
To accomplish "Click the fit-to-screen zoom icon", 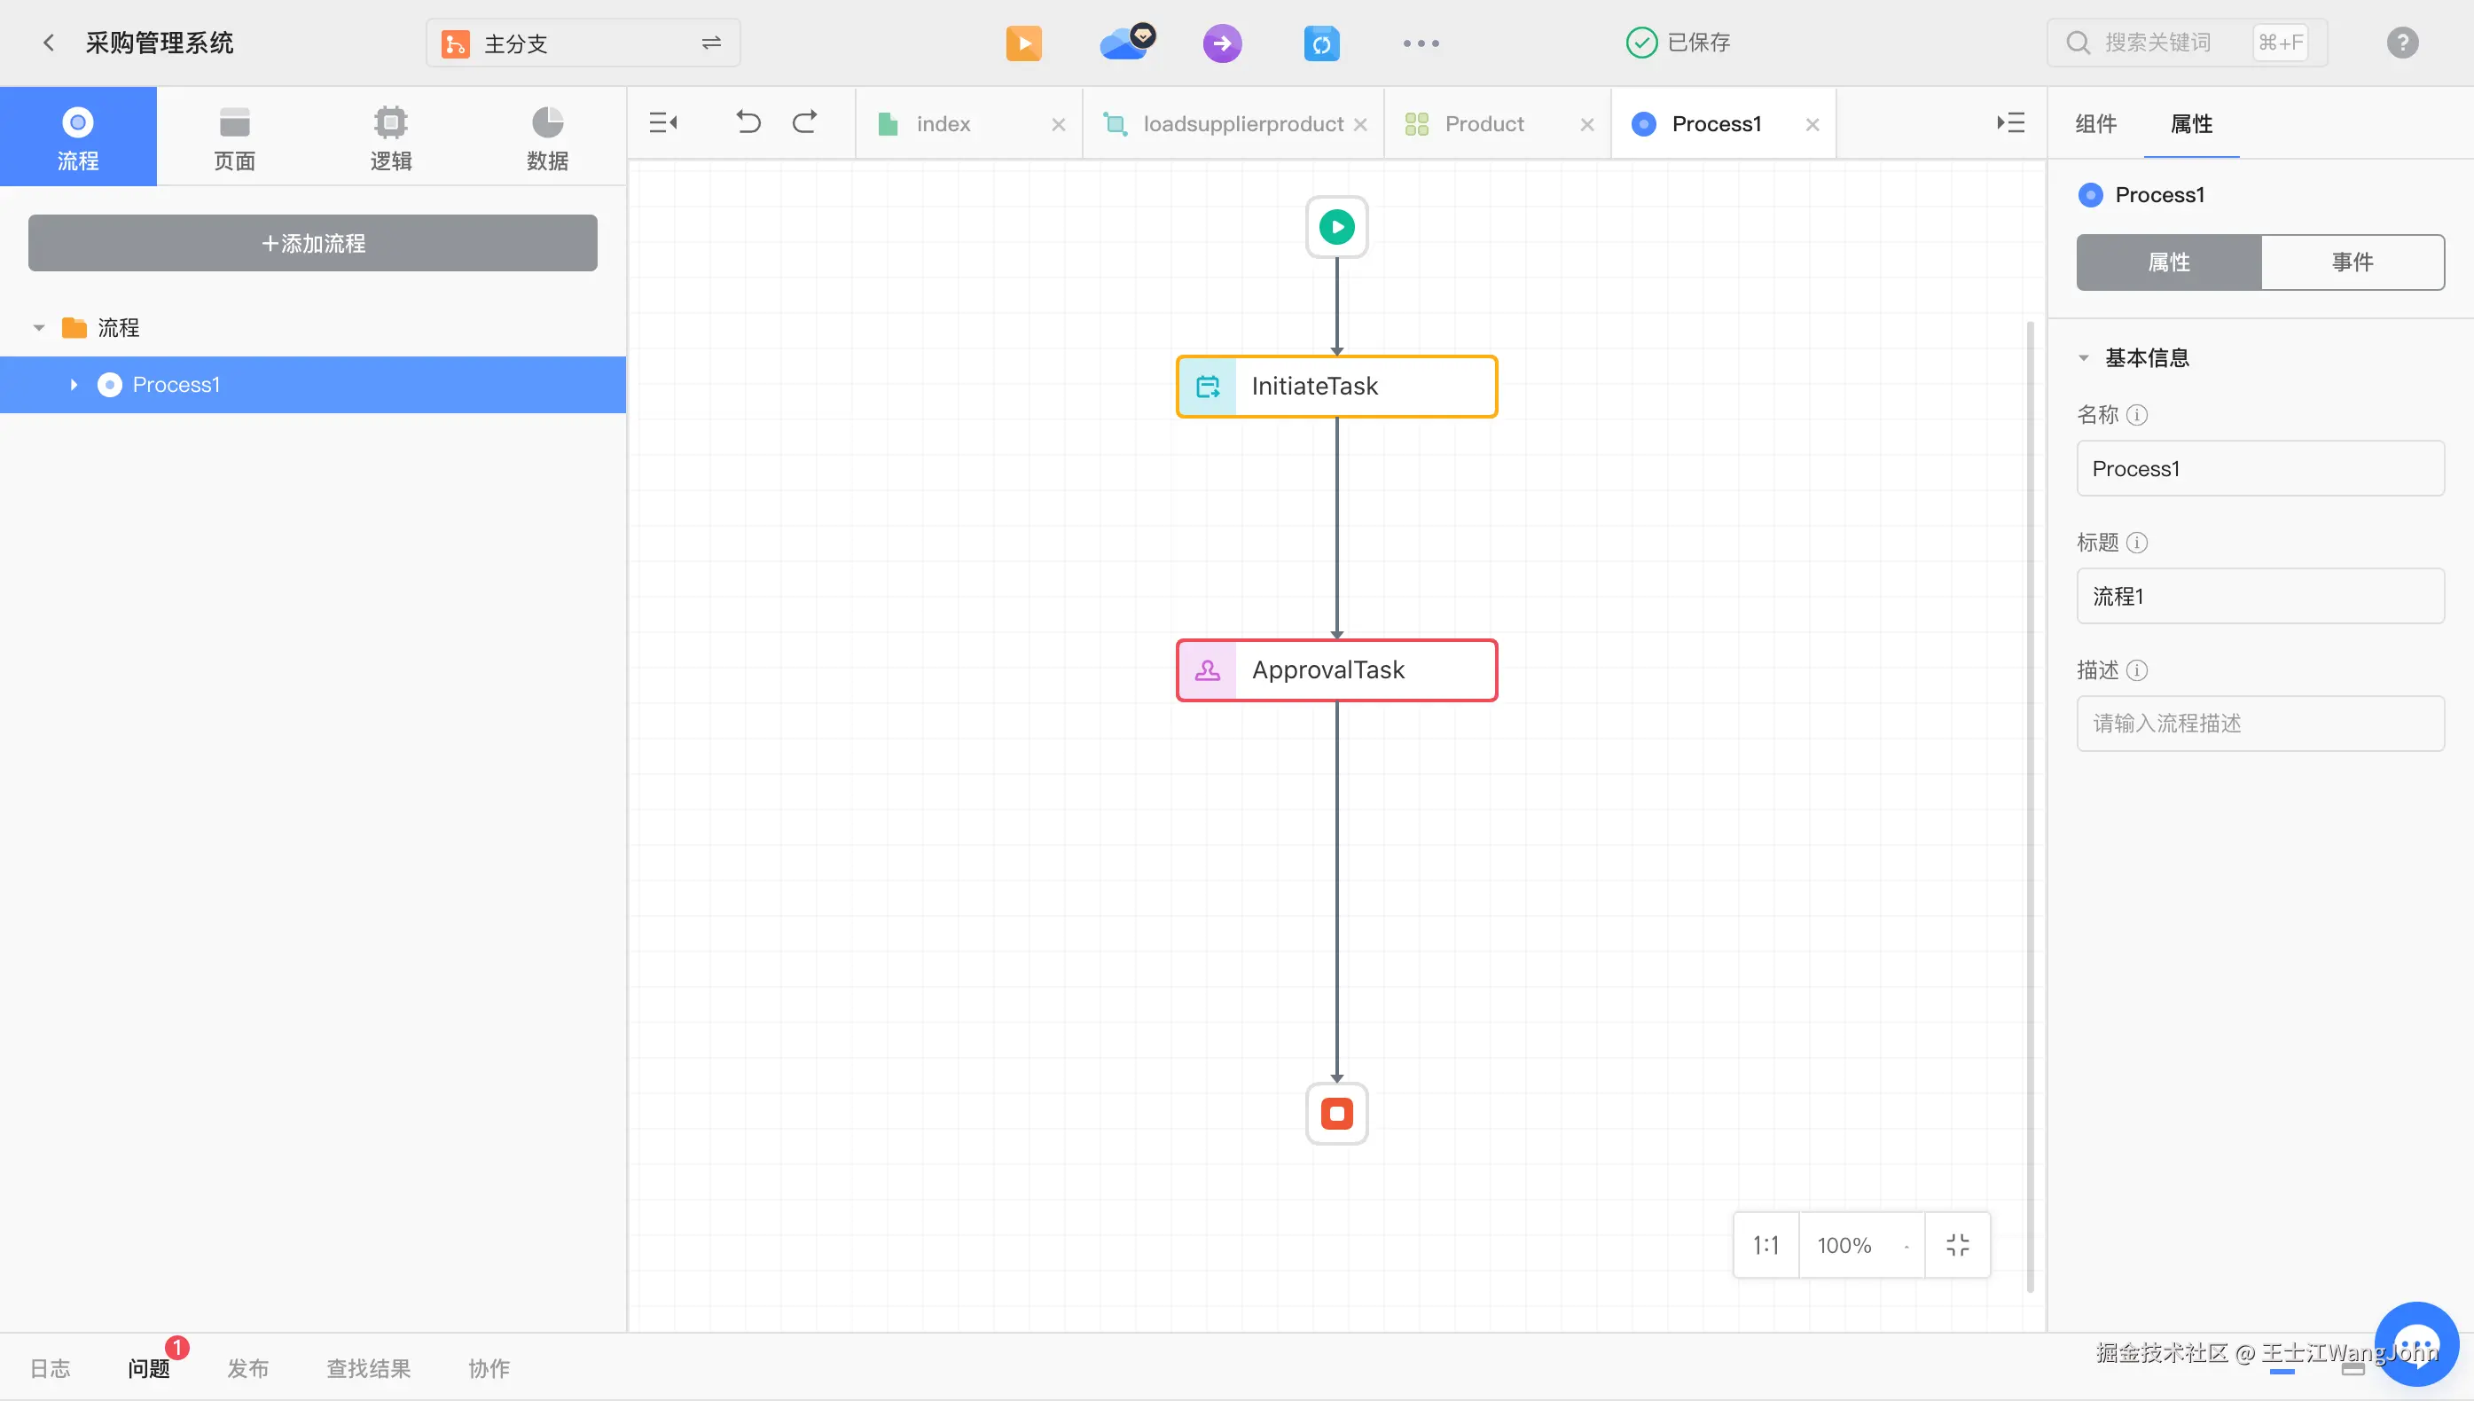I will click(1956, 1245).
